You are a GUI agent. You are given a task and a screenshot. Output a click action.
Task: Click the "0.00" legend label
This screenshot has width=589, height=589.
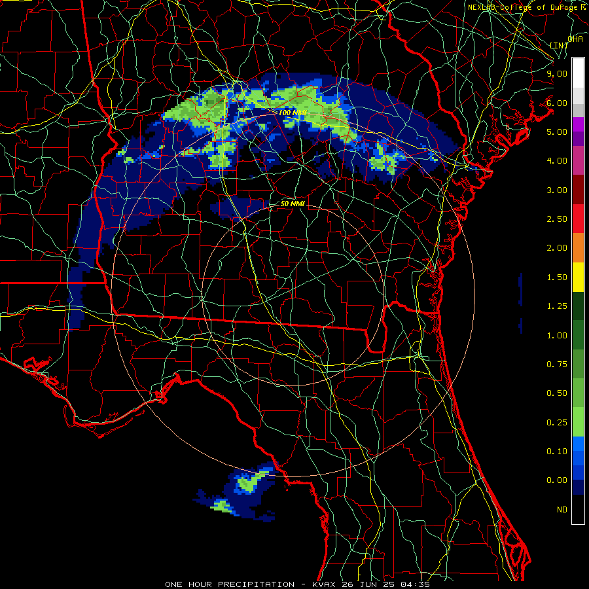pyautogui.click(x=557, y=480)
